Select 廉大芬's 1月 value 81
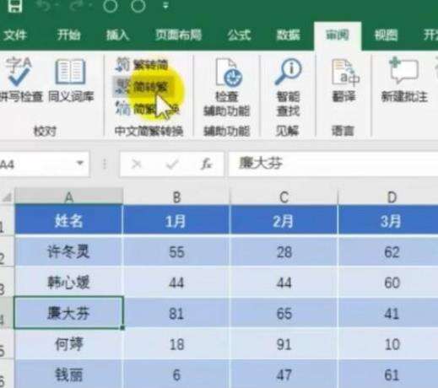Screen dimensions: 438x388 point(176,313)
